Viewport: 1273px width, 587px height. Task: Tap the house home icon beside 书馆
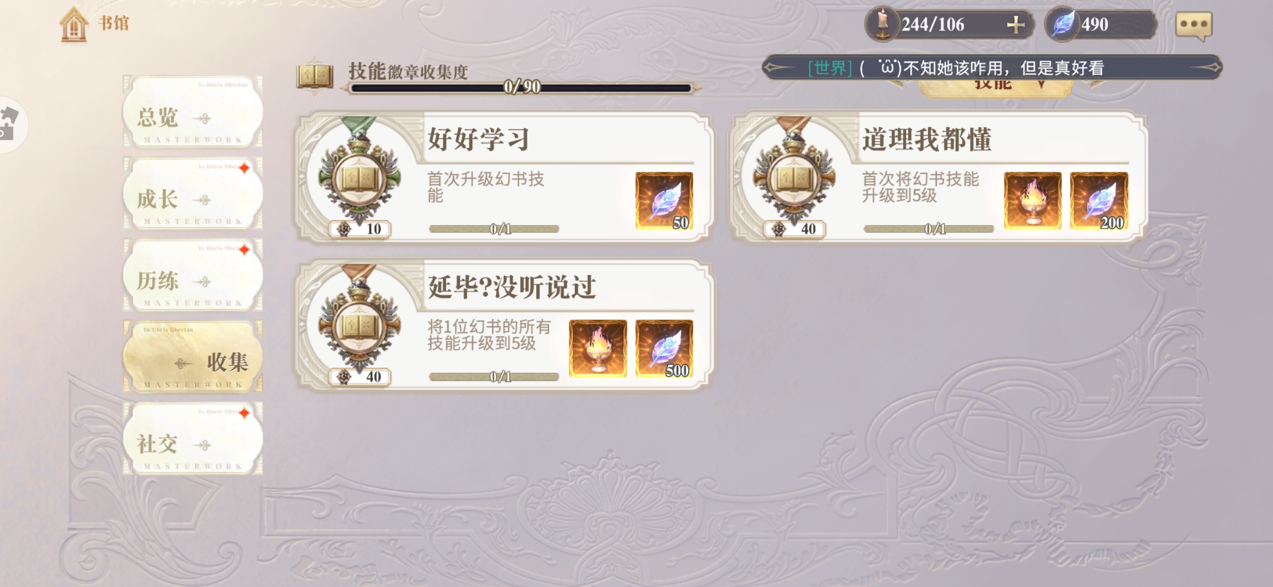[x=73, y=24]
